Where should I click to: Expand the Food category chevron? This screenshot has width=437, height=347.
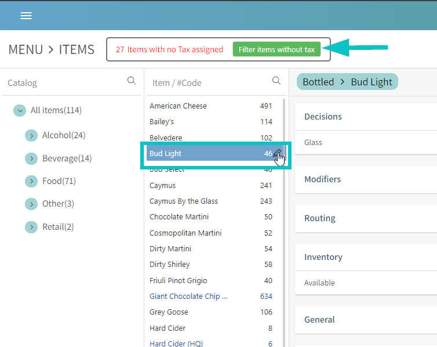[31, 181]
